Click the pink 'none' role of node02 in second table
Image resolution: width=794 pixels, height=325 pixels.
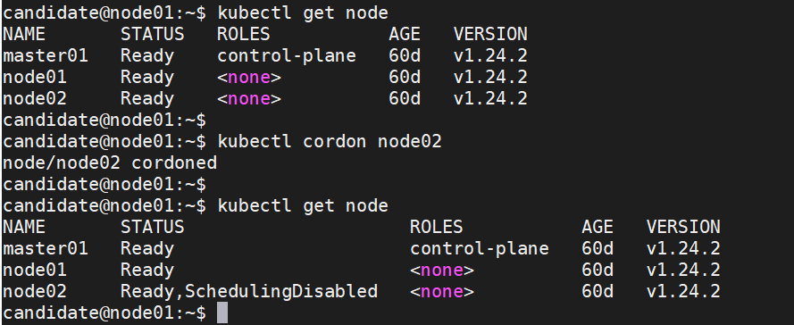coord(441,292)
